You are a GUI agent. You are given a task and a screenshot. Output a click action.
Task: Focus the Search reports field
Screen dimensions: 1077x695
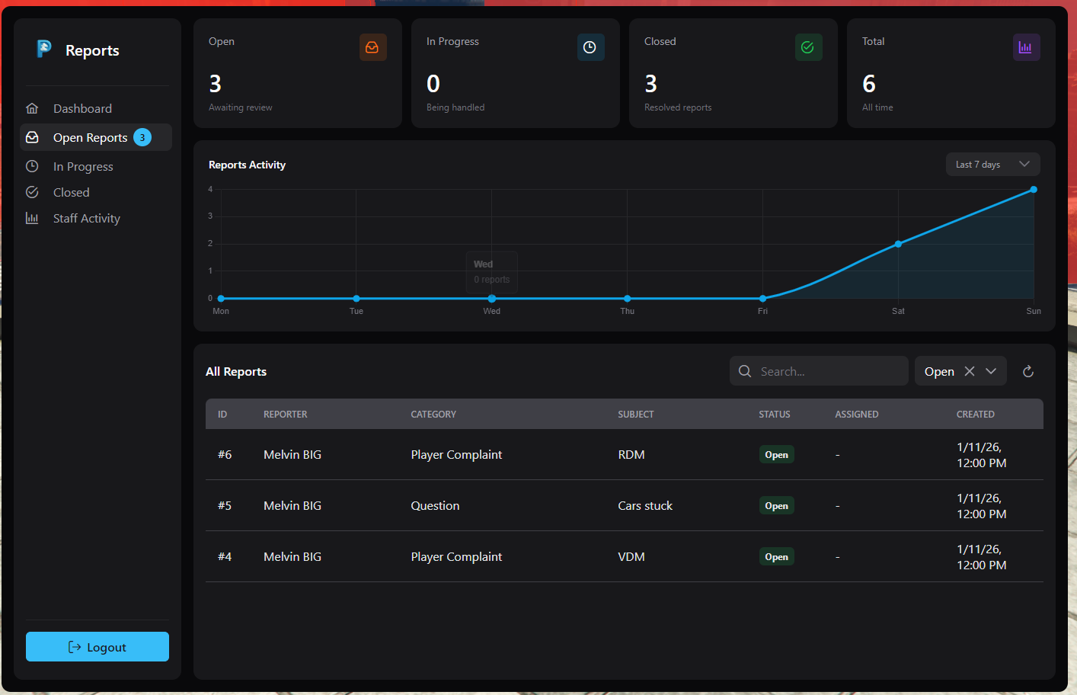pyautogui.click(x=819, y=371)
